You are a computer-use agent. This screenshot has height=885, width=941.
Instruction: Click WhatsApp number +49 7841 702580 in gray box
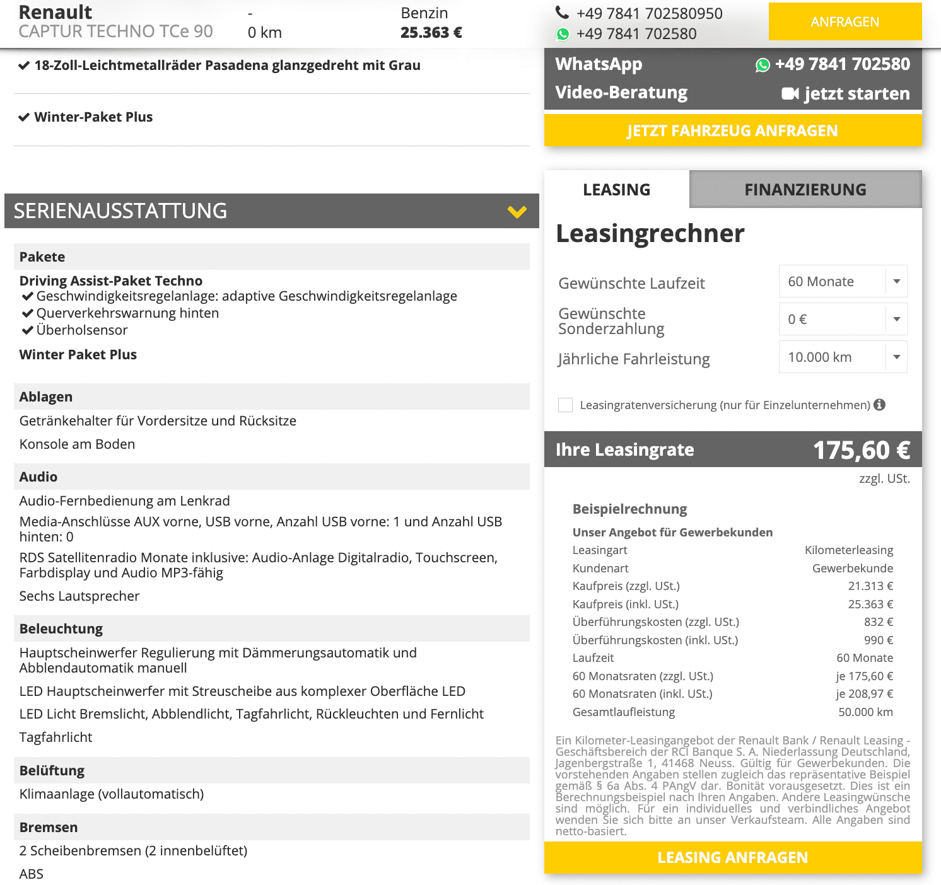[843, 64]
